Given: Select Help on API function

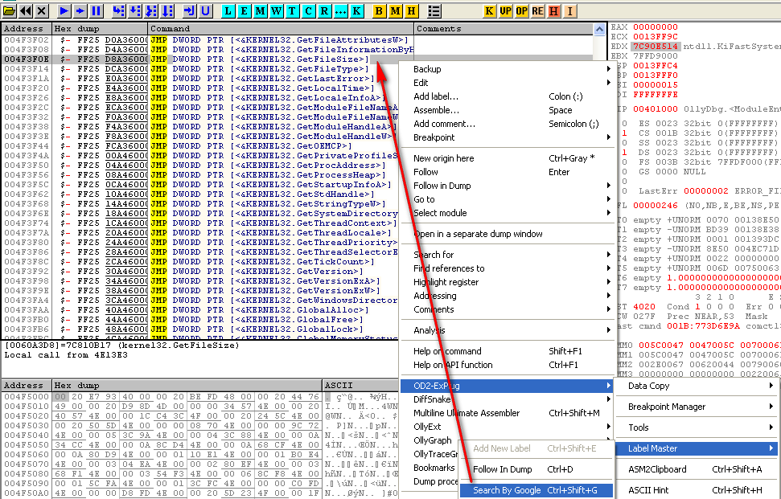Looking at the screenshot, I should point(507,365).
